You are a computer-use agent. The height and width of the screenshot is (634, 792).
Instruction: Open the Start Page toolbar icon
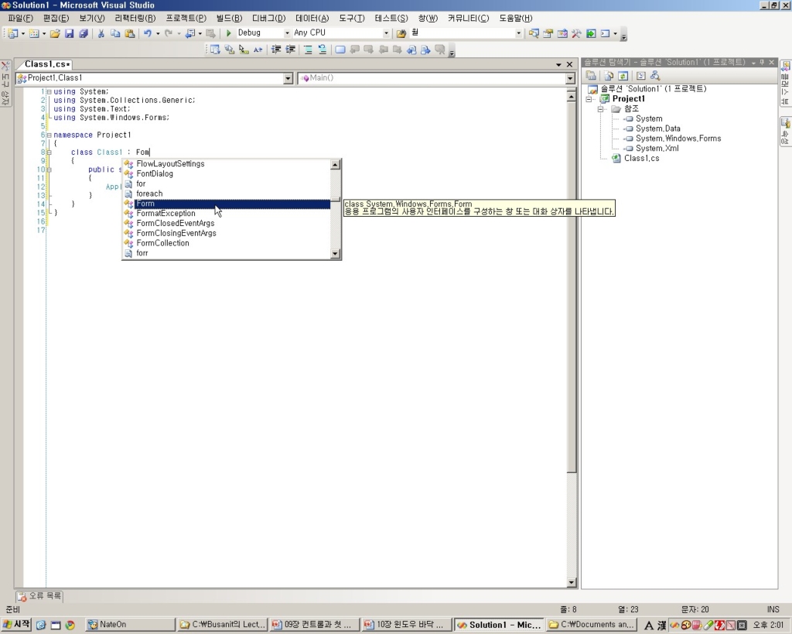pyautogui.click(x=590, y=33)
